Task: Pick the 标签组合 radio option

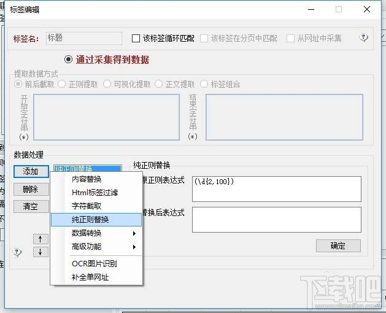Action: (204, 84)
